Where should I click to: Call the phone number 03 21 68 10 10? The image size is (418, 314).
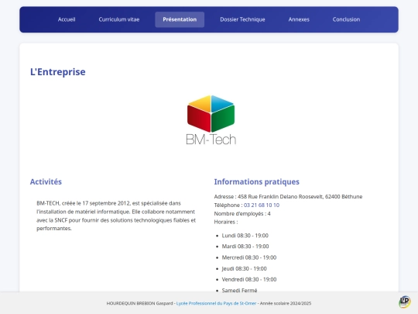(x=262, y=205)
